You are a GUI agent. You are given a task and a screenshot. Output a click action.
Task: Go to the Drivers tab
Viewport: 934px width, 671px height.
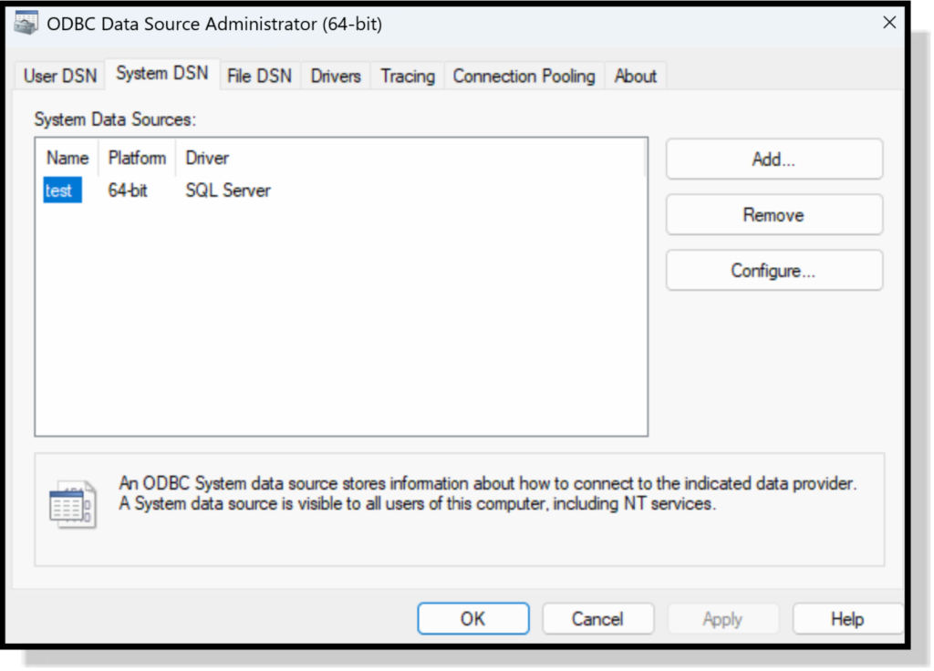click(336, 77)
